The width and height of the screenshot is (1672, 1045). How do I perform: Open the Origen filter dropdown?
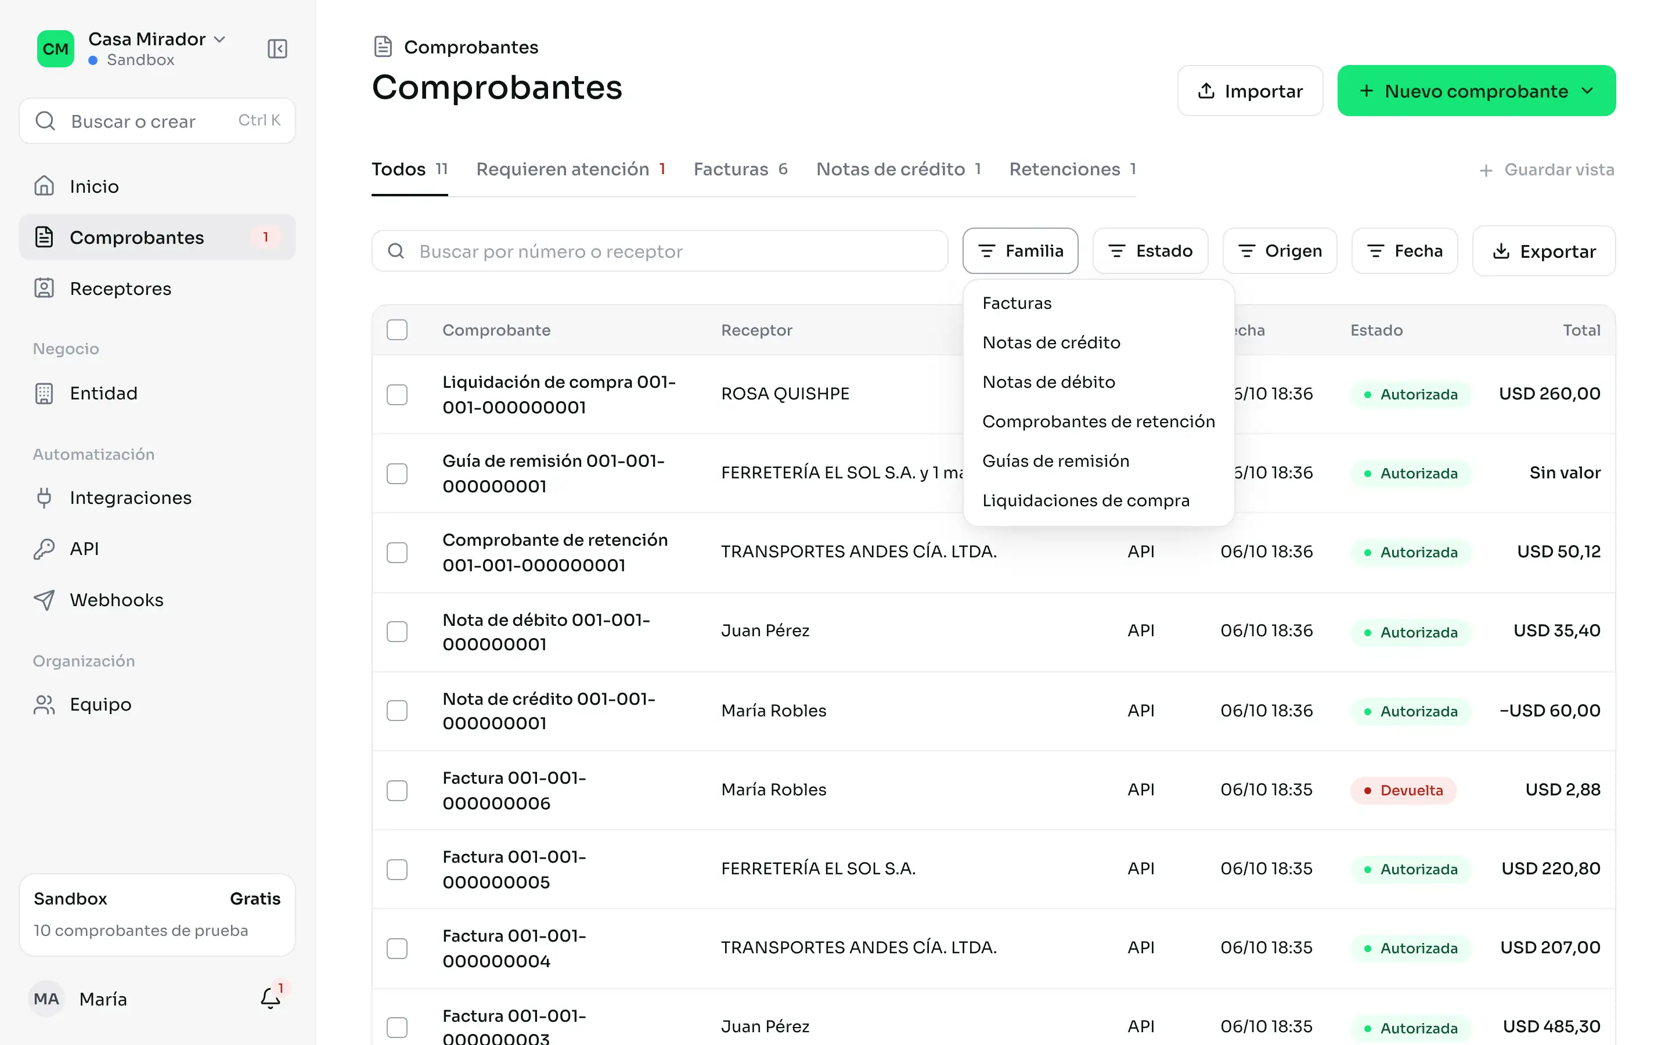(1280, 251)
